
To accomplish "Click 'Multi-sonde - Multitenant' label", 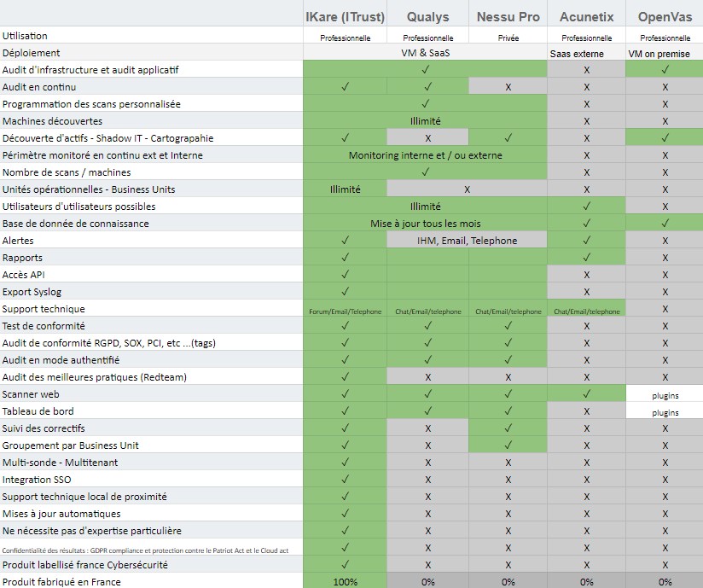I will 60,463.
